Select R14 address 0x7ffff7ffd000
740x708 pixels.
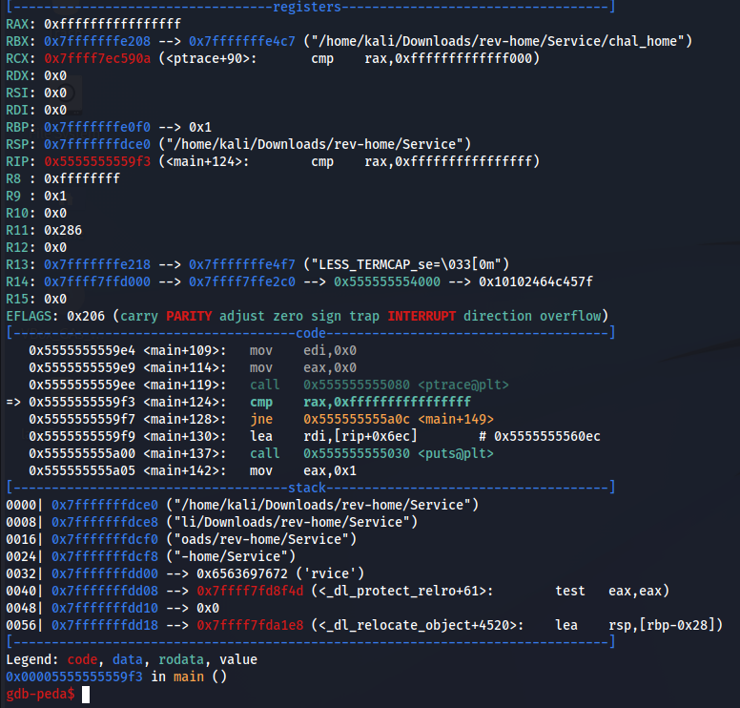pyautogui.click(x=97, y=281)
